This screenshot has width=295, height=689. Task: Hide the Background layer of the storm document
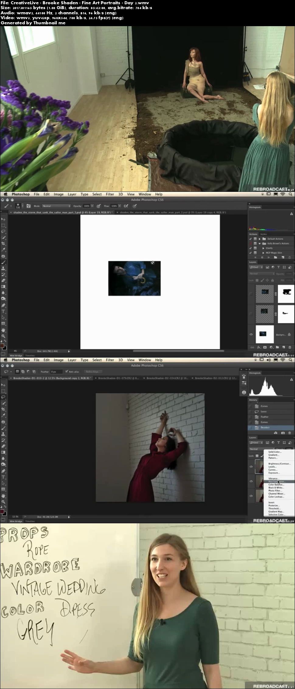251,334
